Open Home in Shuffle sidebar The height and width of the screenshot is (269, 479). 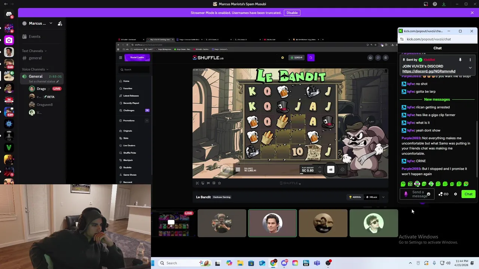126,81
